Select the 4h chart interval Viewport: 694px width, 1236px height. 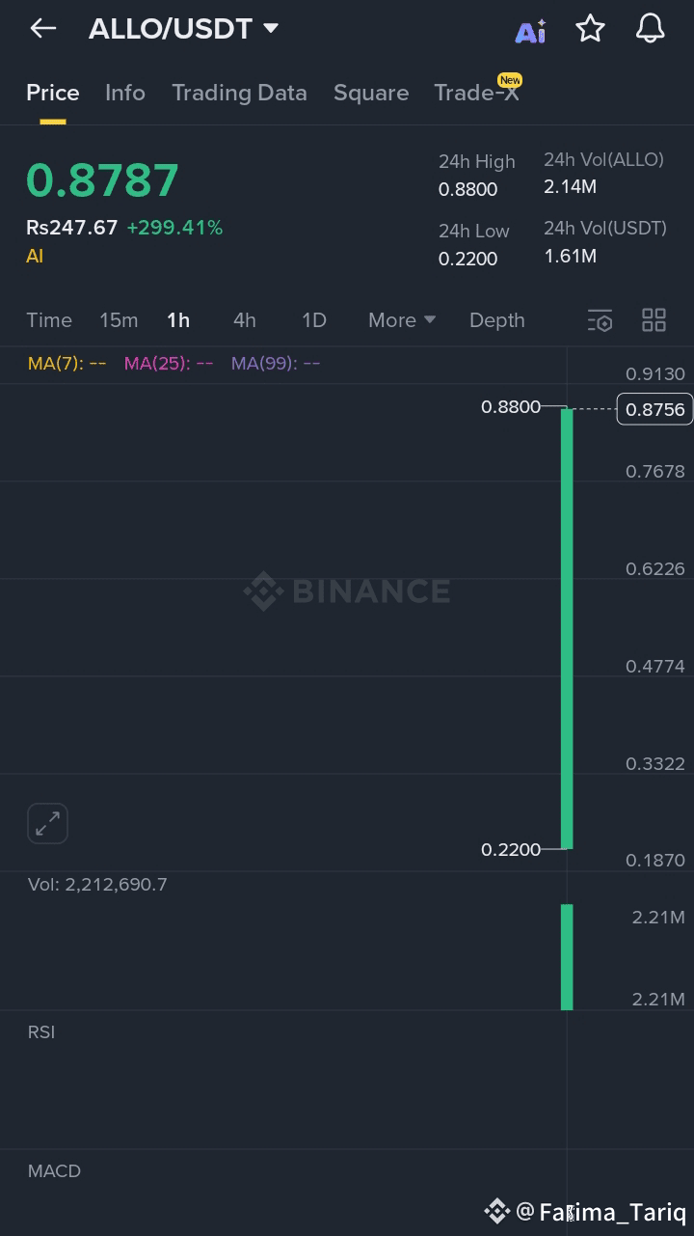click(x=245, y=320)
